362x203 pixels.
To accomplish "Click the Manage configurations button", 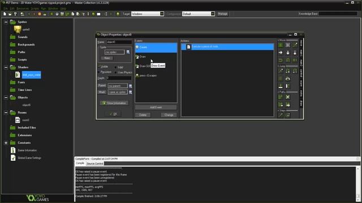I will [222, 14].
